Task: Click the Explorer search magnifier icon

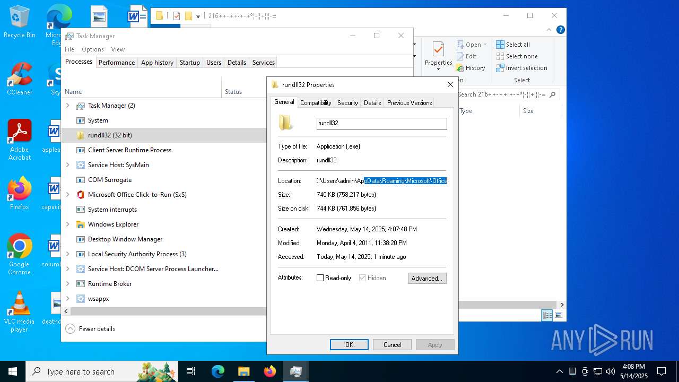Action: pos(552,94)
